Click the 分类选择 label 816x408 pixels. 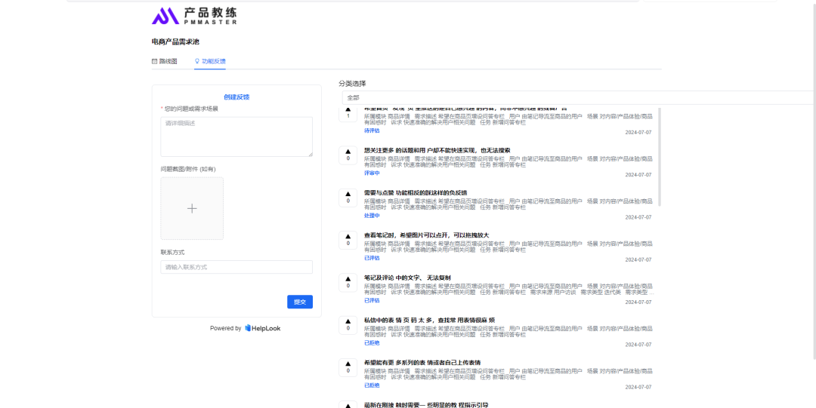point(352,84)
